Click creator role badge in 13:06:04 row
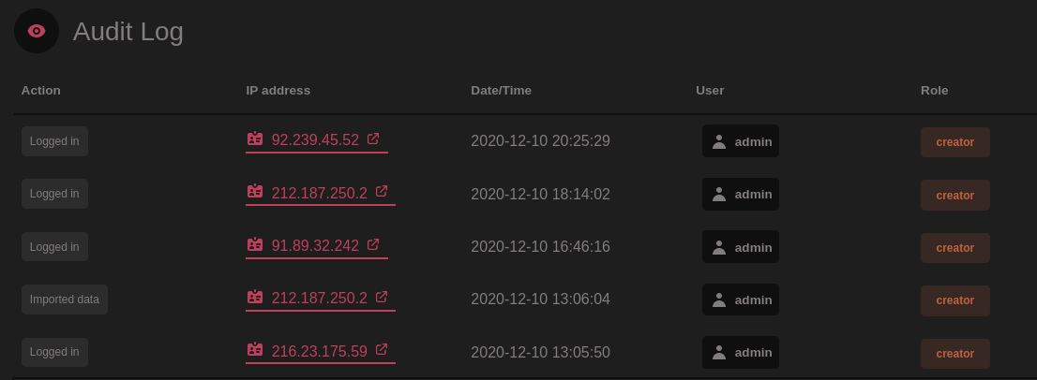 coord(954,300)
